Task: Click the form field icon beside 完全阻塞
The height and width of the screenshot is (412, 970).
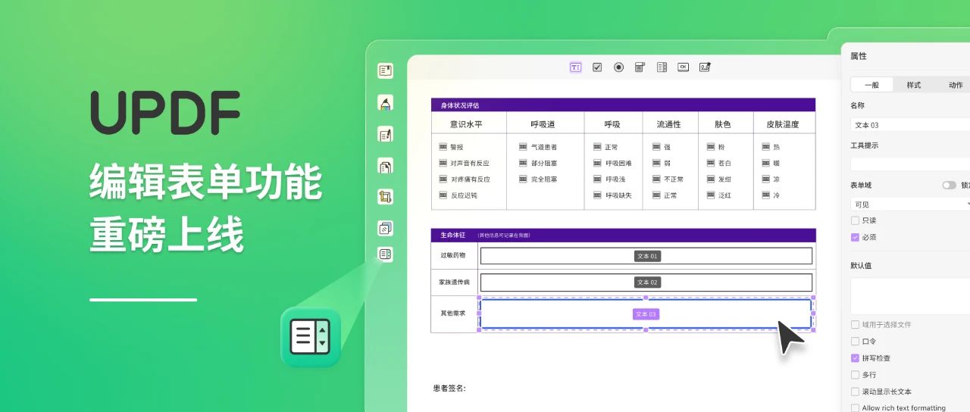Action: (523, 179)
